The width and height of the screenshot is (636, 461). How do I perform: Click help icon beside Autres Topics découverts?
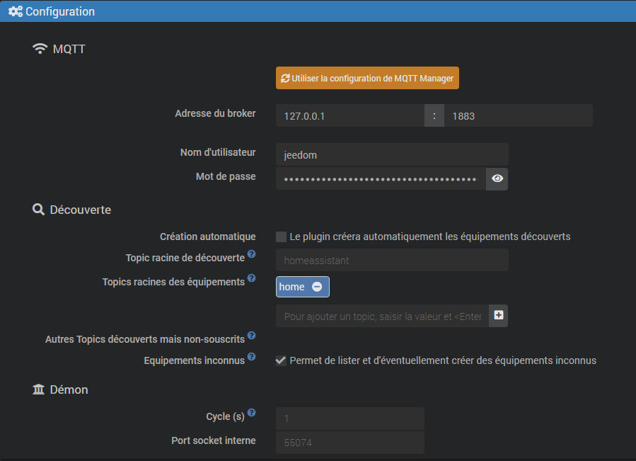[252, 336]
